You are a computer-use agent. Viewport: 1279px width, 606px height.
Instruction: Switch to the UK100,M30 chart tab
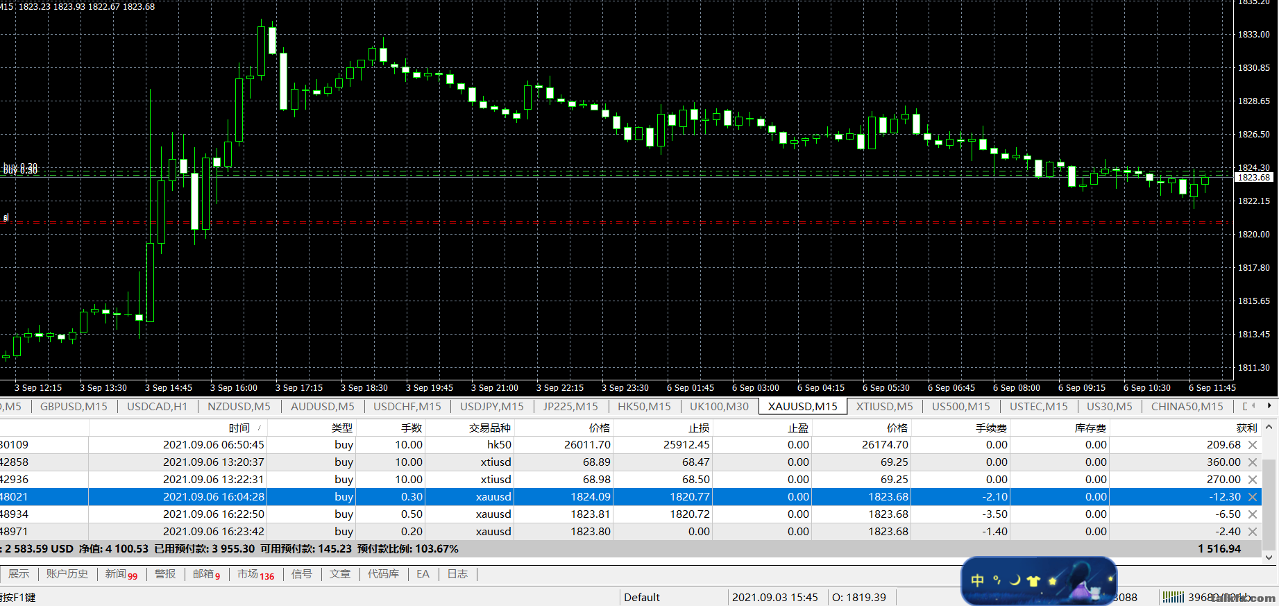[719, 407]
